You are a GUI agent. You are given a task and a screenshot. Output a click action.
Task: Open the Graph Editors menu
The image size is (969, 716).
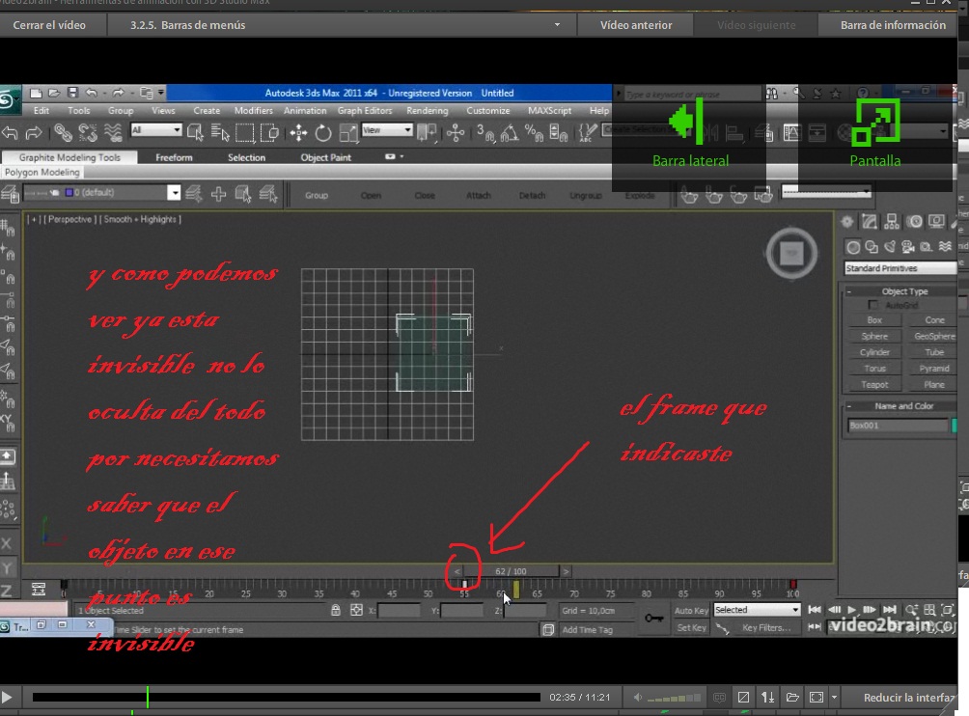tap(365, 111)
